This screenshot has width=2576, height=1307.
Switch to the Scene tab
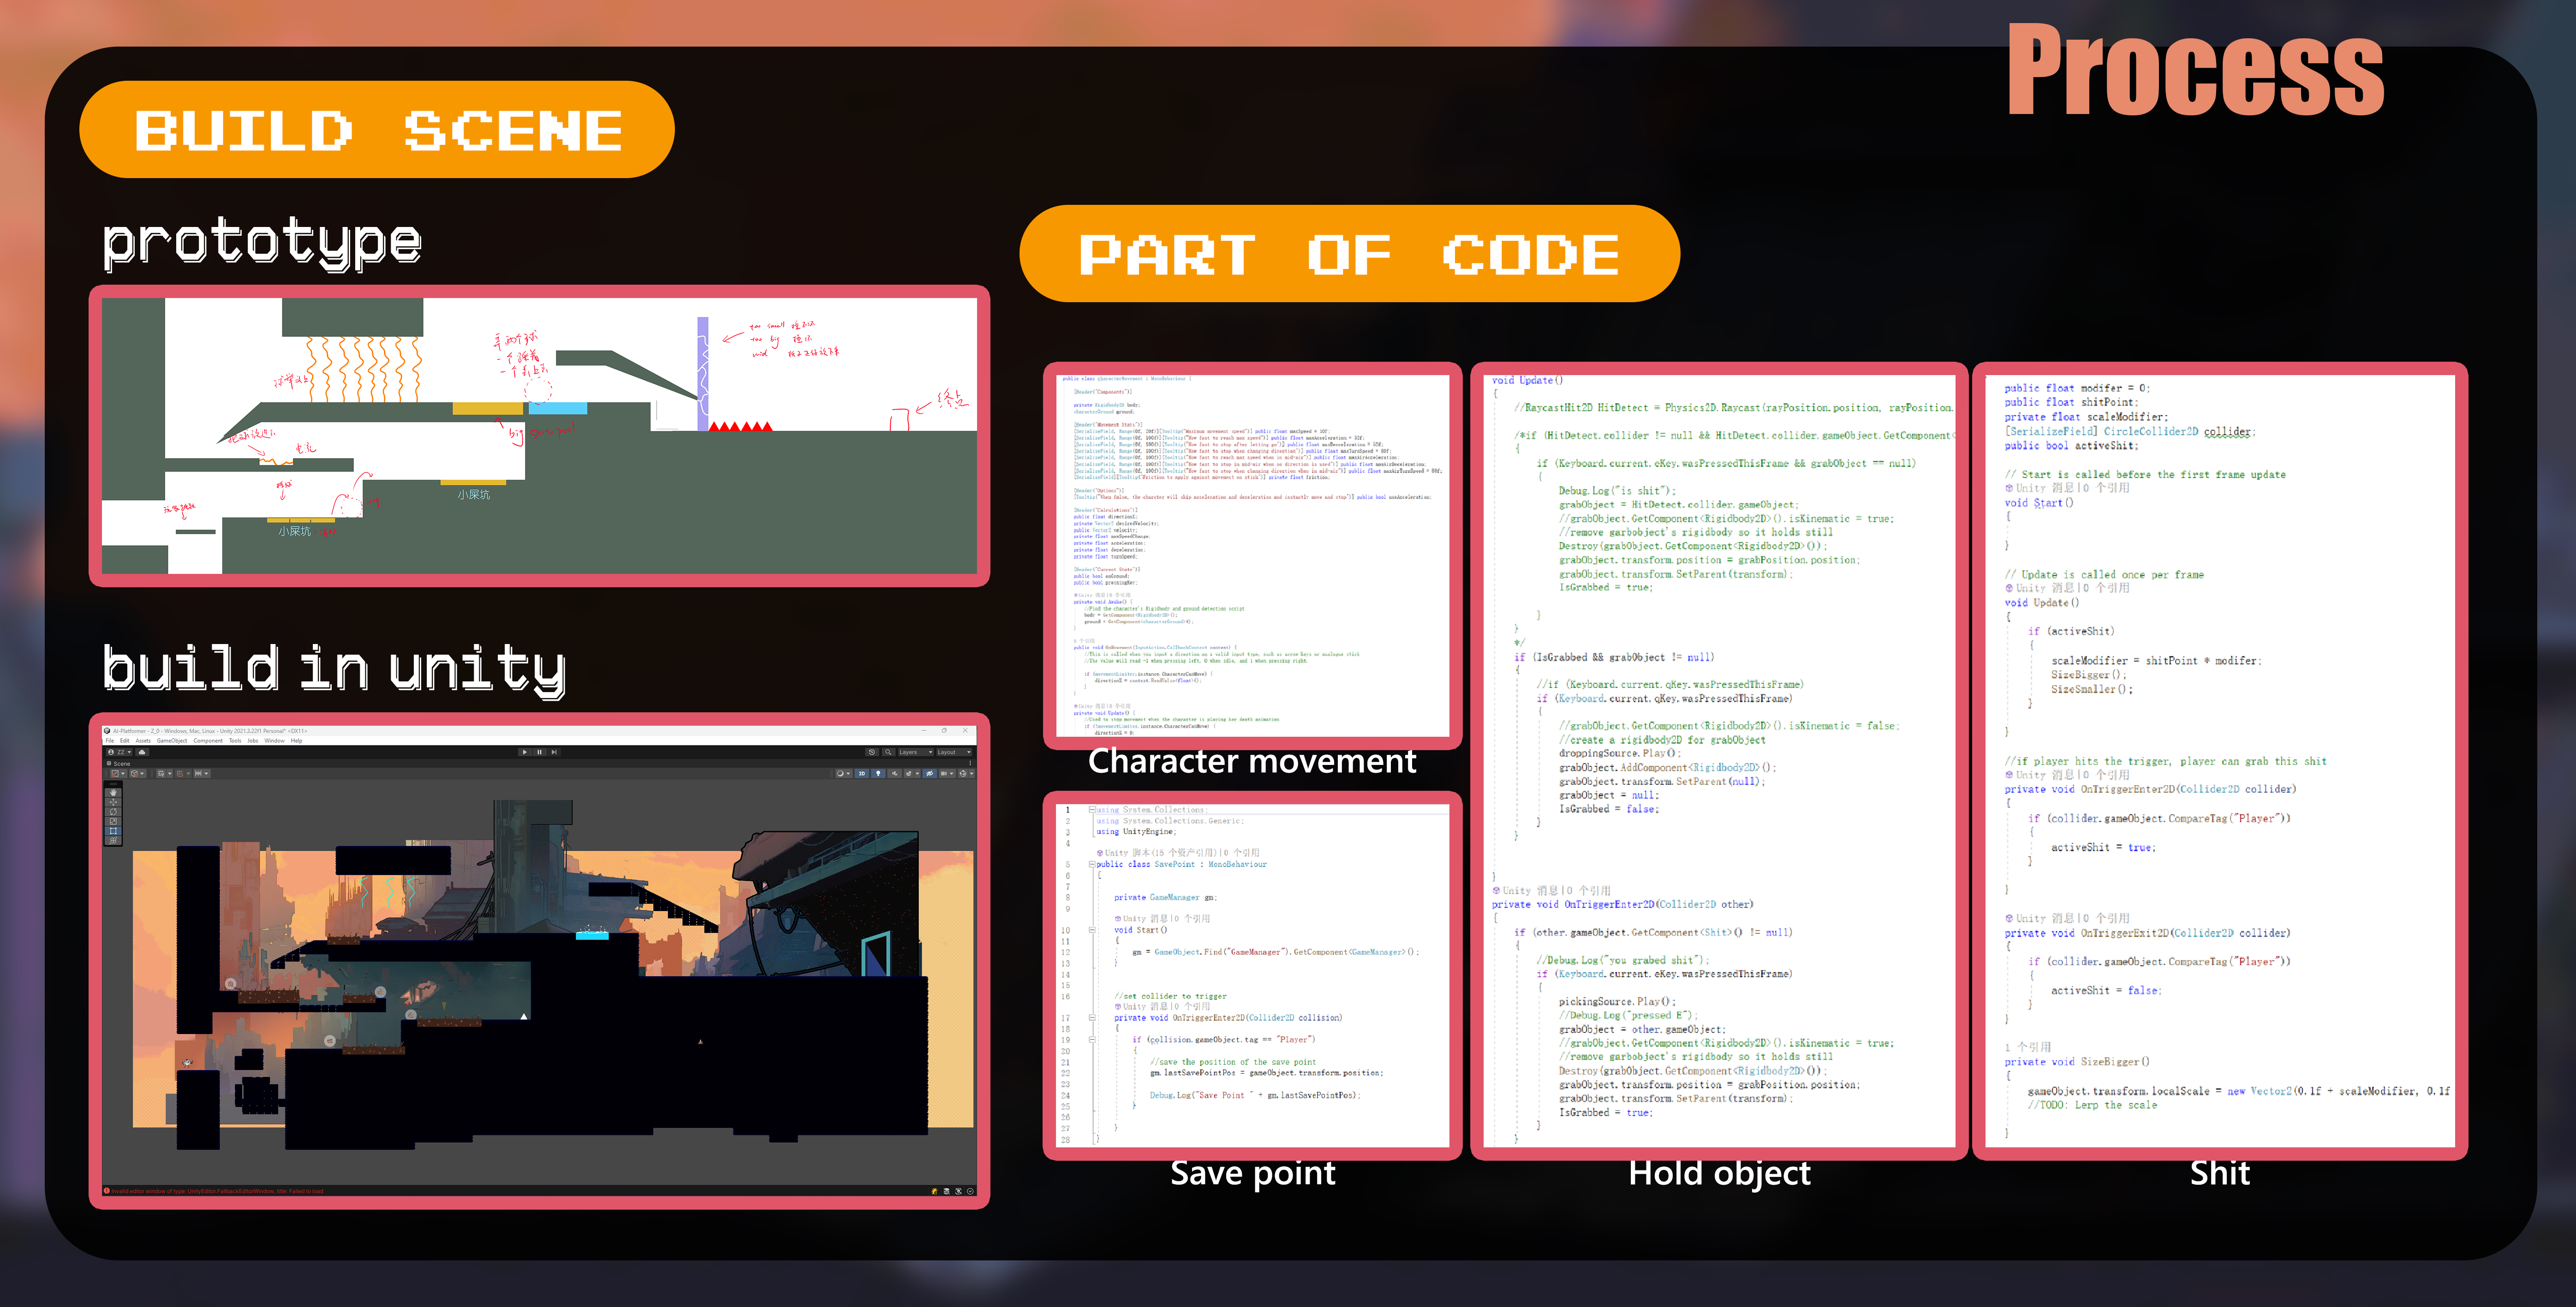pyautogui.click(x=120, y=764)
